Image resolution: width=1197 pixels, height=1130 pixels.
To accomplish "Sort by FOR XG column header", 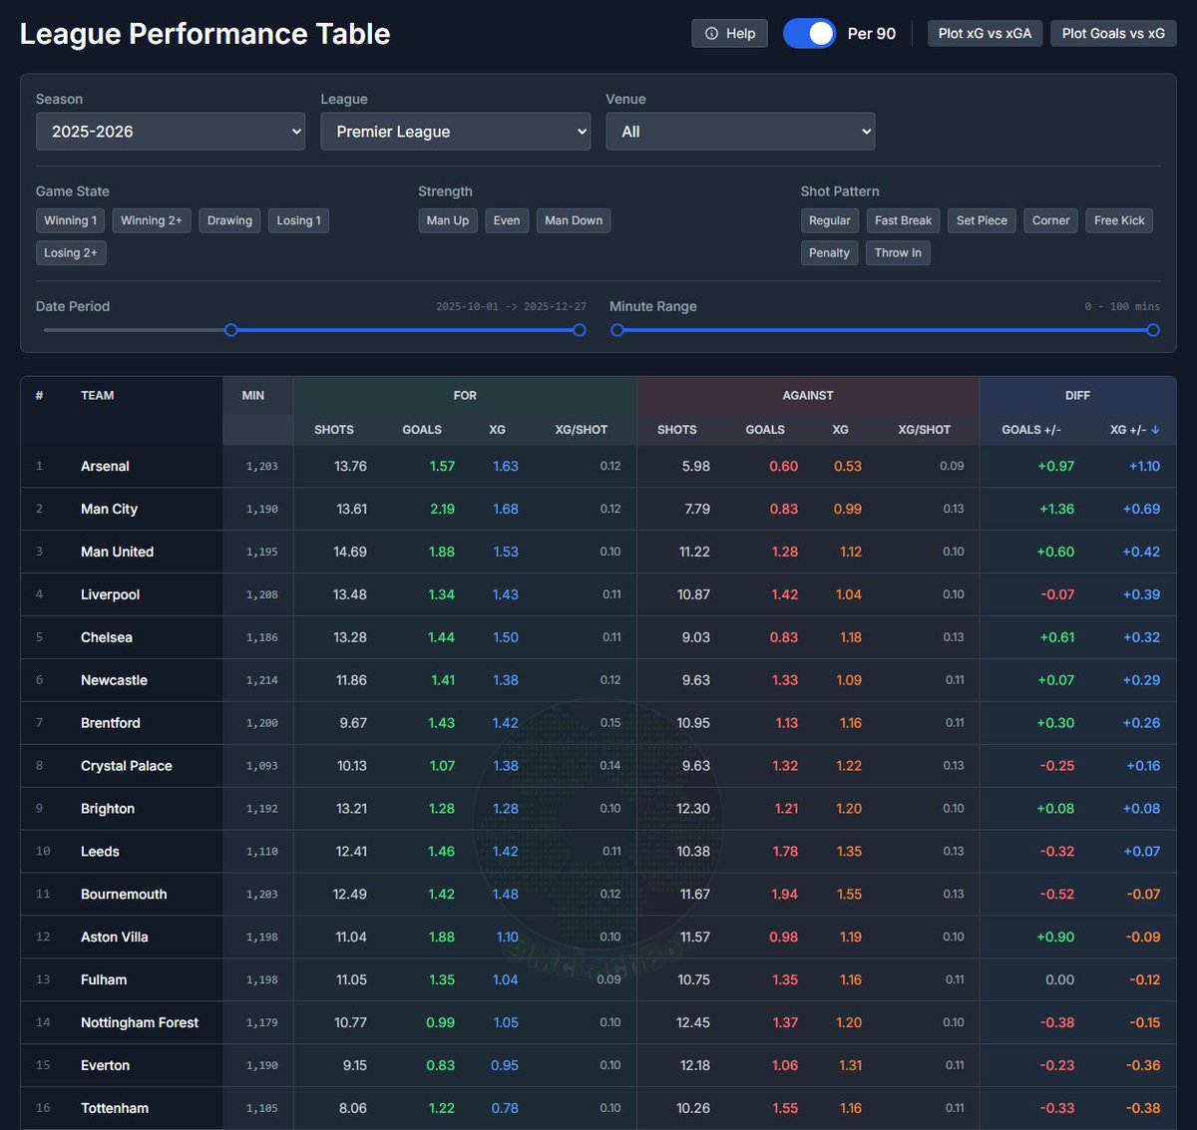I will 498,430.
